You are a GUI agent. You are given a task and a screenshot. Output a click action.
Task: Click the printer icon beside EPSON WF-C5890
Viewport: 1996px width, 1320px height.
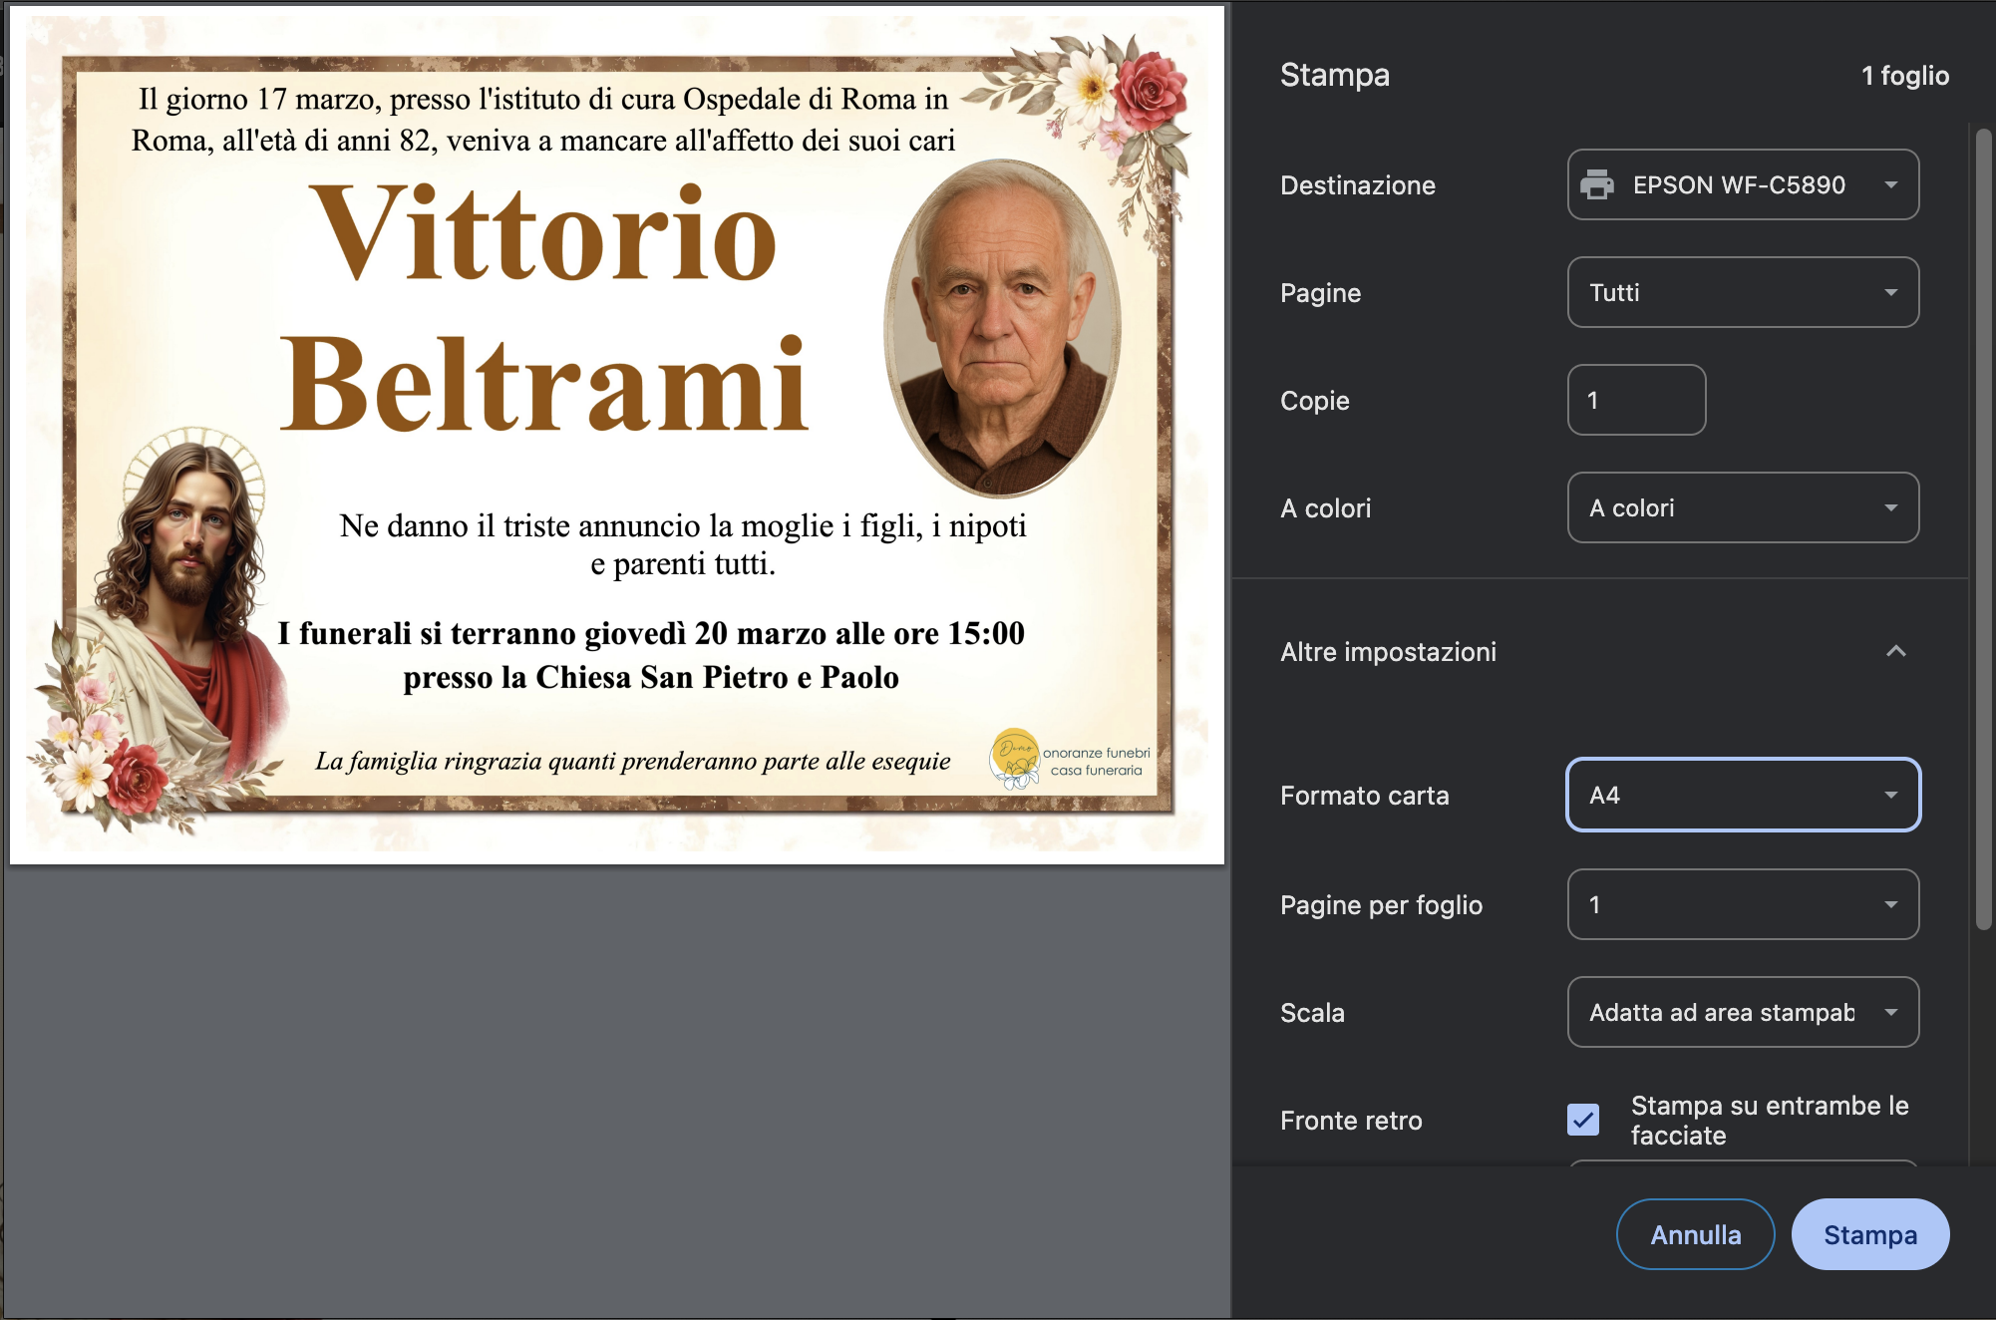coord(1597,184)
